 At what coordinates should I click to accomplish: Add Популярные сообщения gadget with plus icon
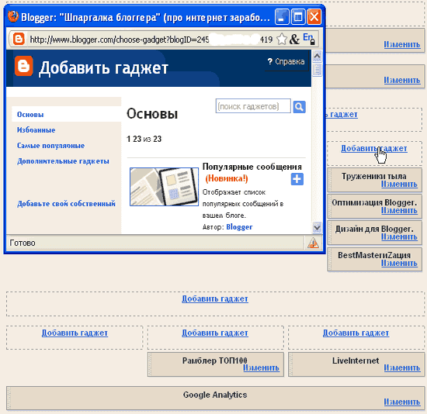click(x=297, y=179)
